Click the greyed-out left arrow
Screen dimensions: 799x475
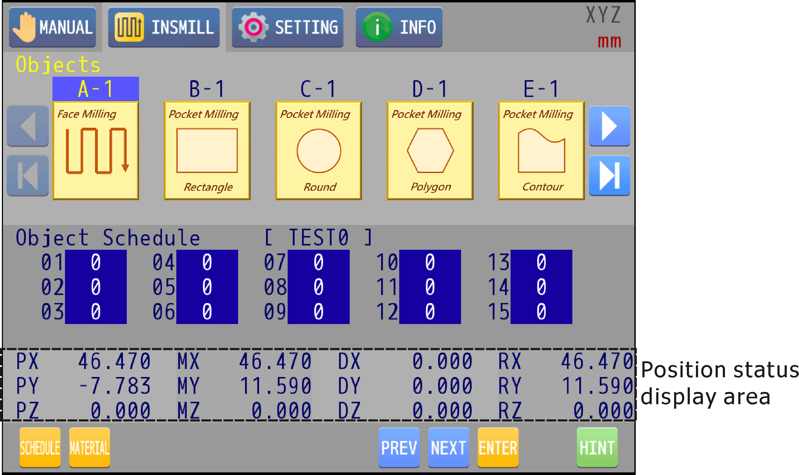pos(28,126)
